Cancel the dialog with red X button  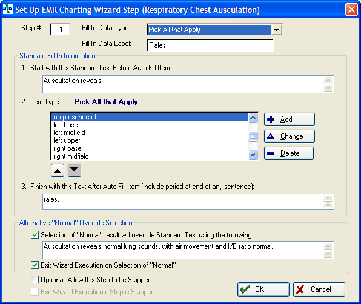point(319,289)
